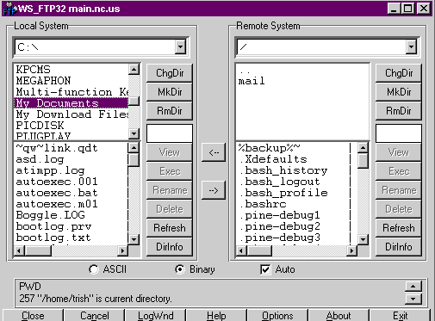Screen dimensions: 435x321
Task: Click the About button
Action: click(x=339, y=315)
